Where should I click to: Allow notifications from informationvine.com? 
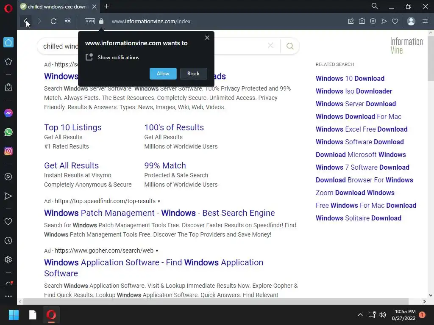coord(163,74)
